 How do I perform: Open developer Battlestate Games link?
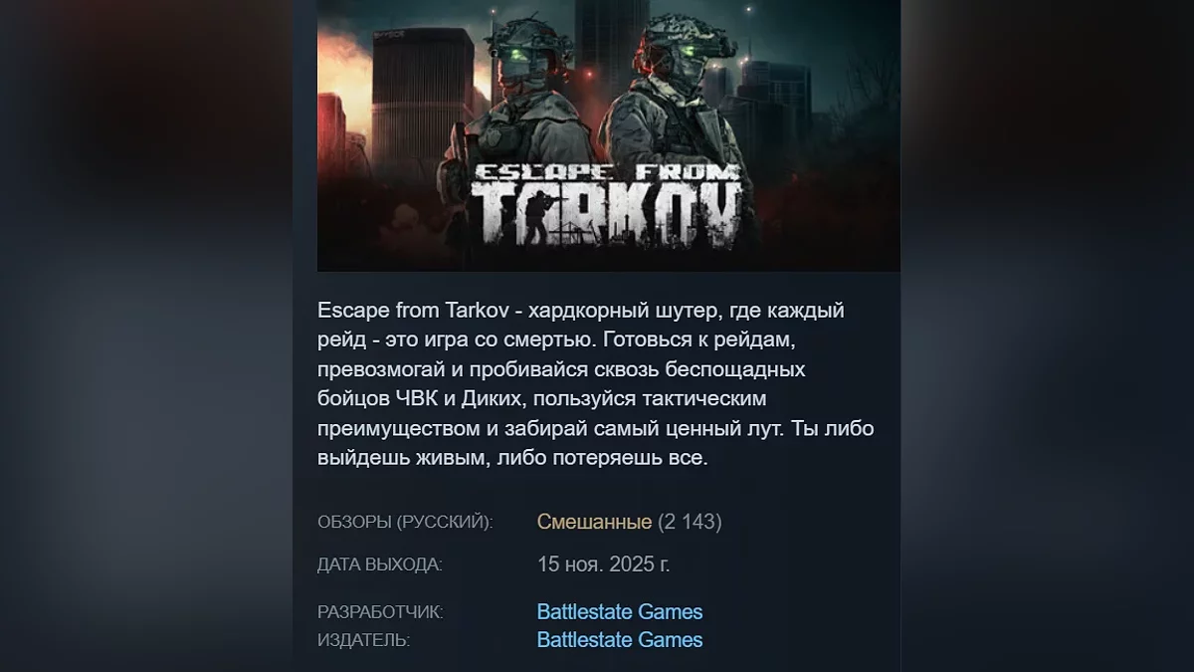point(620,611)
